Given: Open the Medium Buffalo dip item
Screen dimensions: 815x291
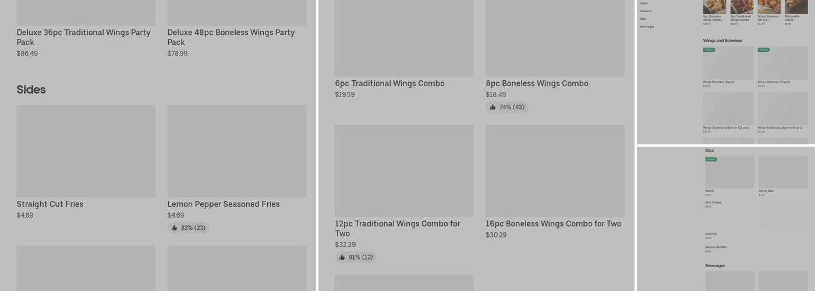Looking at the screenshot, I should [715, 247].
